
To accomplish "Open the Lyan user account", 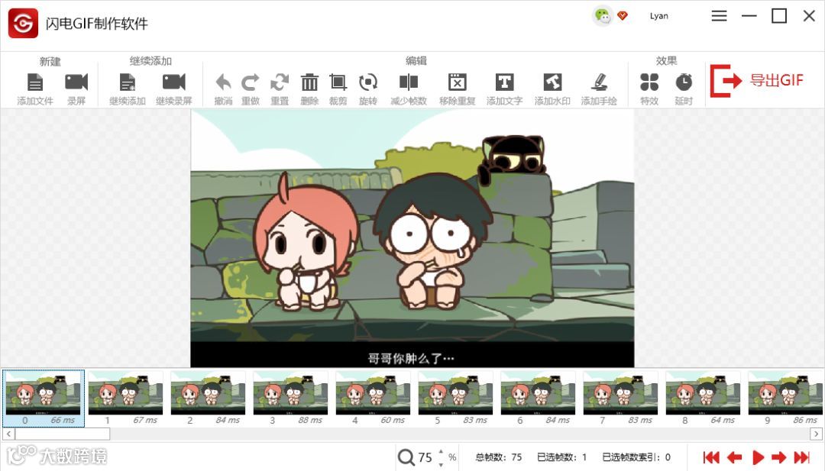I will (x=658, y=16).
